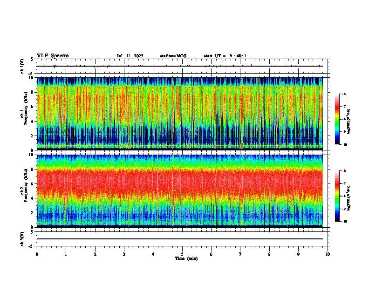Click the 'VLF Spectra' title text
369x285 pixels.
click(53, 56)
